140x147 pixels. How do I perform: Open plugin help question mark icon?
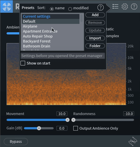[x=134, y=7]
